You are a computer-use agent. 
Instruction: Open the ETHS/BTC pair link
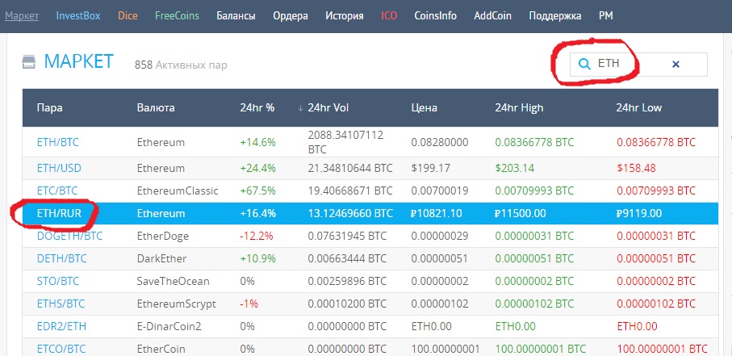tap(61, 304)
